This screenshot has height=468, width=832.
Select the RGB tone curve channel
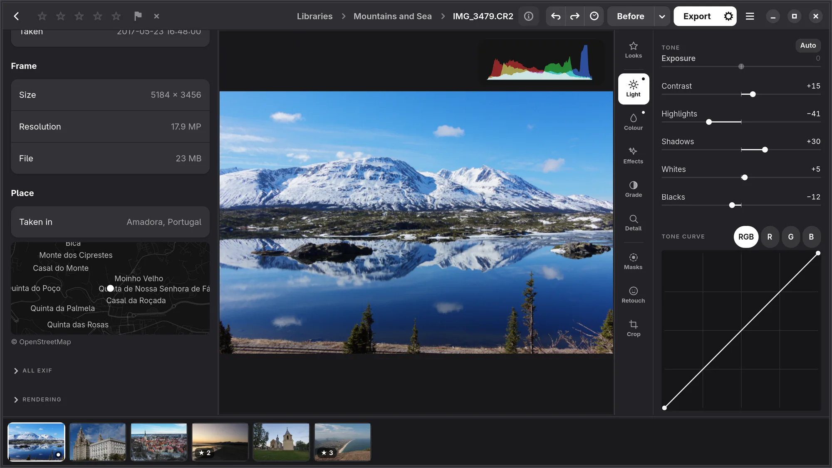[746, 237]
